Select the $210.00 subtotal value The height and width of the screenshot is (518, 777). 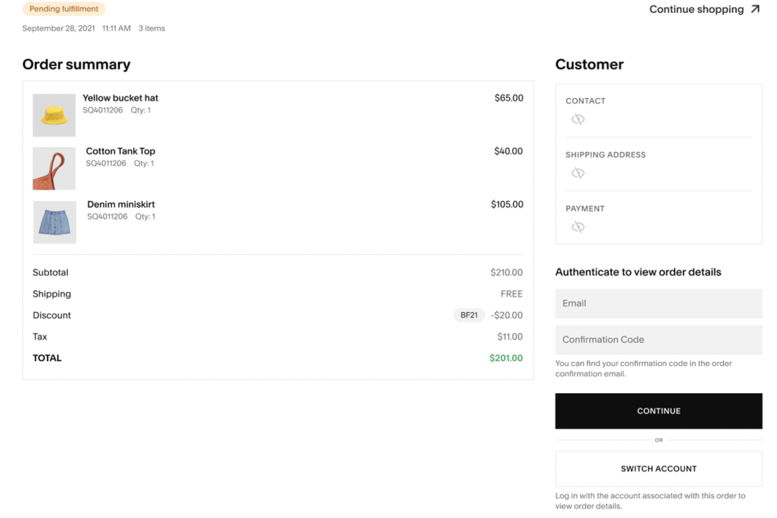point(507,273)
